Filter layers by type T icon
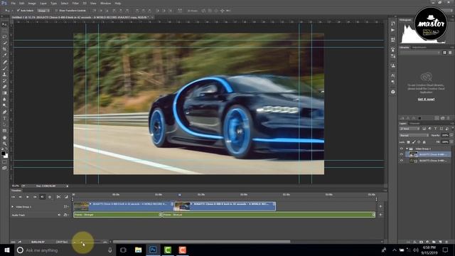 point(436,129)
